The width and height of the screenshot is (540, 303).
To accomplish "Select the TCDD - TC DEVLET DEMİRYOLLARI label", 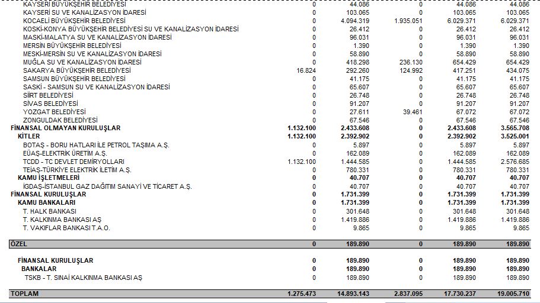I will (x=74, y=162).
